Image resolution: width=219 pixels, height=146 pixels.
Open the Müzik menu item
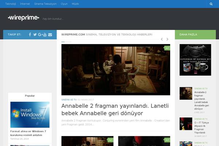pos(75,4)
